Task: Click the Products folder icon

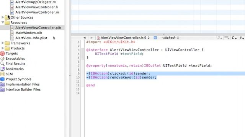Action: coord(7,48)
